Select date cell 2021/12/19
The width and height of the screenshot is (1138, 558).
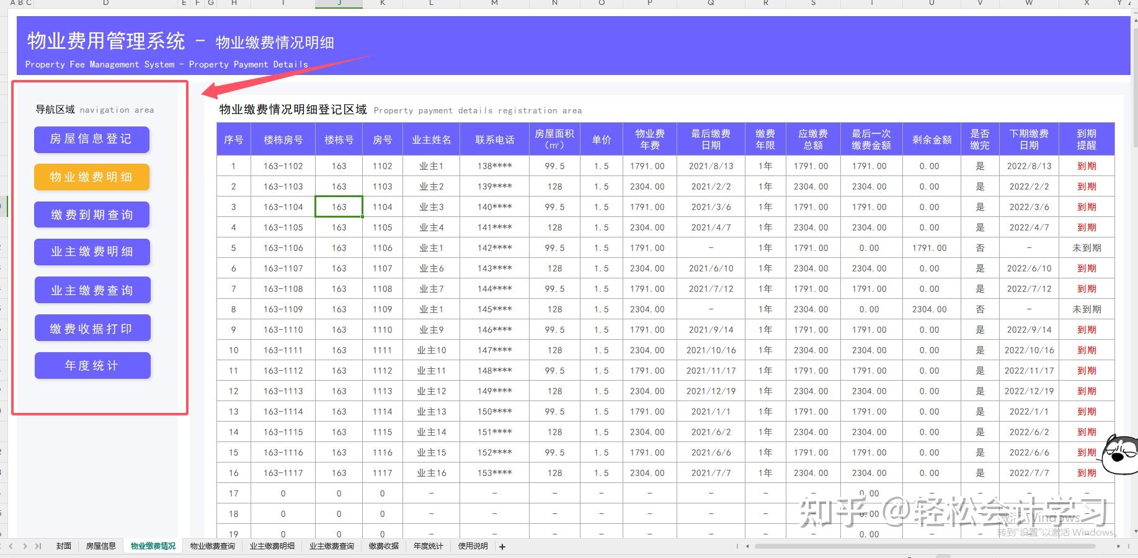tap(711, 391)
